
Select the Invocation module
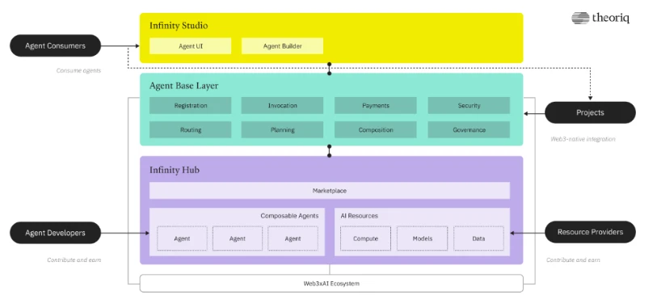click(x=282, y=106)
